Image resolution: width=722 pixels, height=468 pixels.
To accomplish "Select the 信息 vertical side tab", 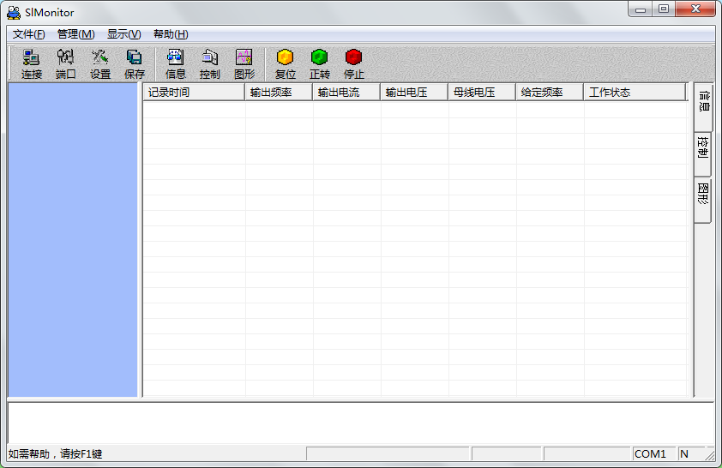I will click(702, 102).
